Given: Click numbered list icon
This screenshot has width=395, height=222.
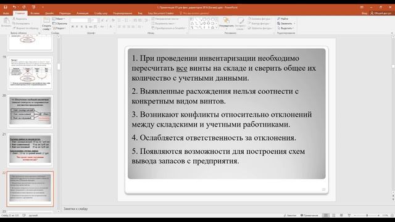Looking at the screenshot, I should point(127,20).
